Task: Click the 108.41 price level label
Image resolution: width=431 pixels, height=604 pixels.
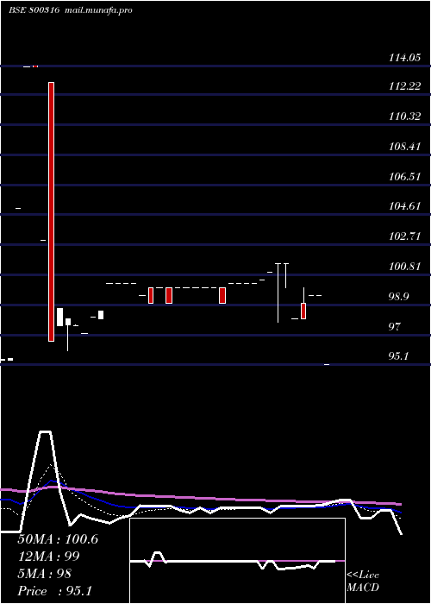Action: pyautogui.click(x=404, y=147)
